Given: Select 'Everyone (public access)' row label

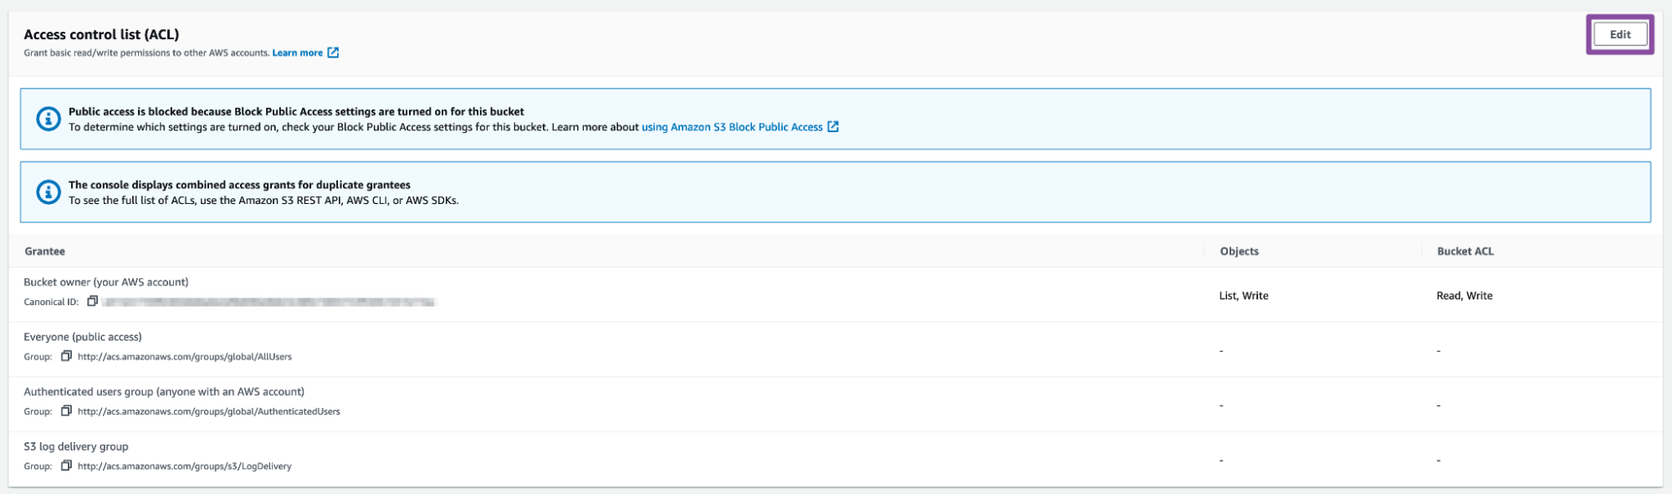Looking at the screenshot, I should point(83,337).
